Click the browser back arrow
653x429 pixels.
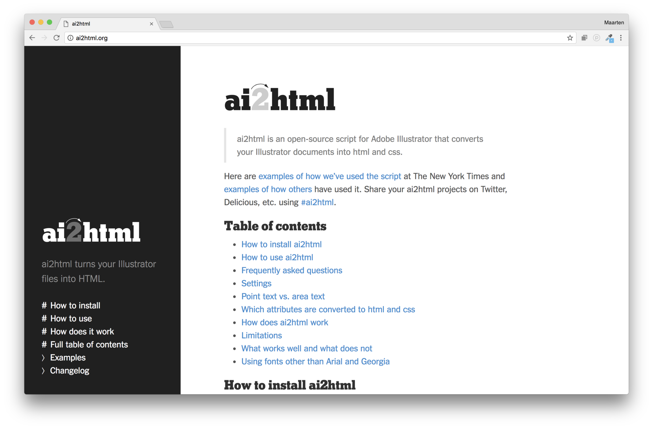coord(32,38)
